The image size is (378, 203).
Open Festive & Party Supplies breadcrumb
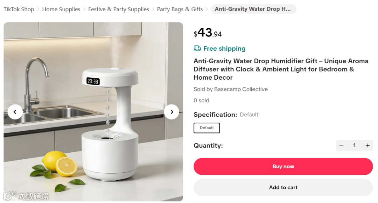click(119, 9)
